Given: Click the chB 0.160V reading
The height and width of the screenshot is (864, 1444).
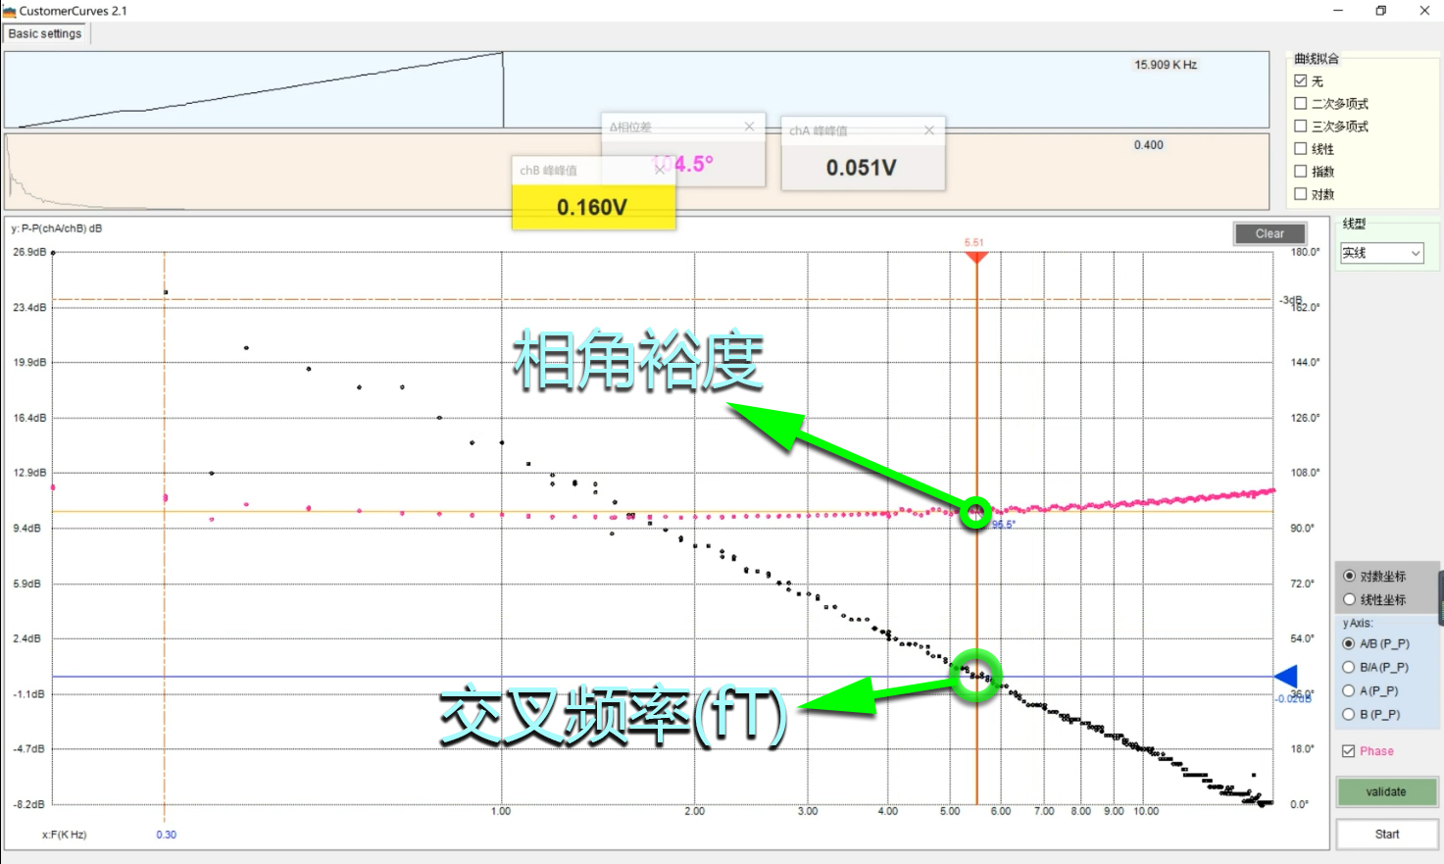Looking at the screenshot, I should [x=592, y=207].
